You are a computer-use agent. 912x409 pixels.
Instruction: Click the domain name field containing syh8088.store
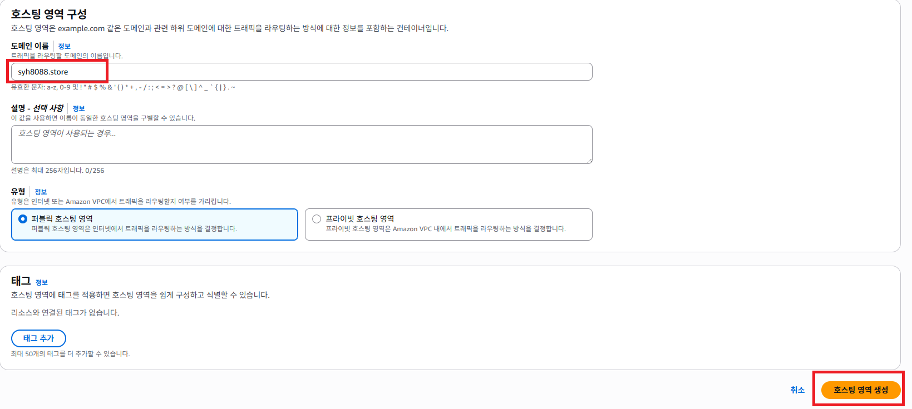302,72
